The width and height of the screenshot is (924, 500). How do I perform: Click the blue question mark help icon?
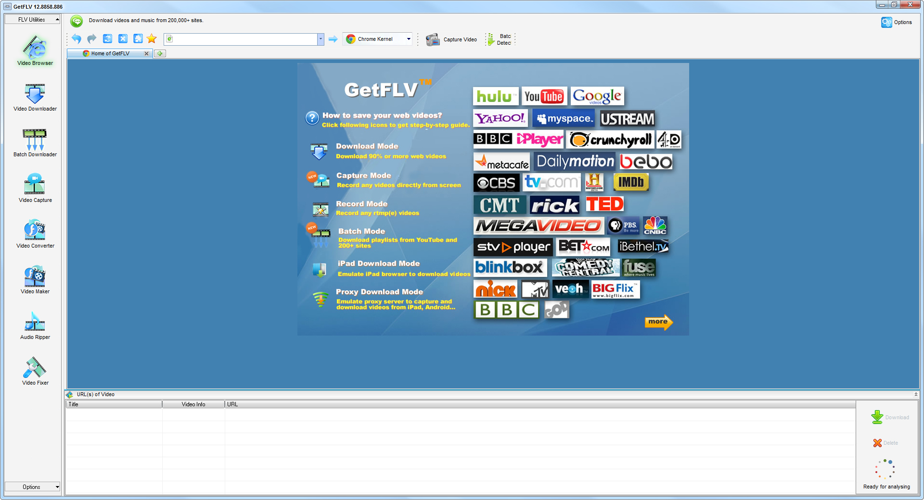(x=312, y=117)
